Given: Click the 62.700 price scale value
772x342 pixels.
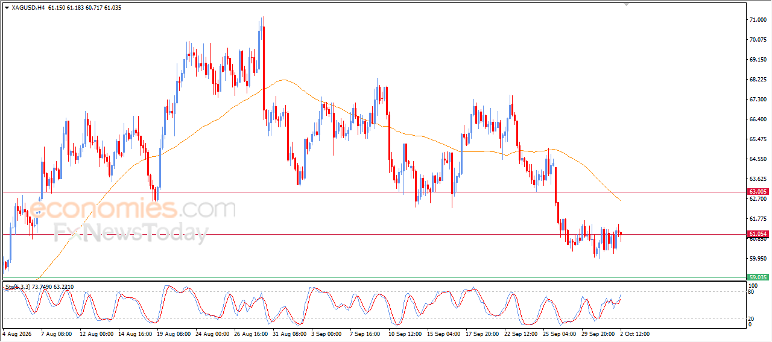Looking at the screenshot, I should (x=758, y=199).
